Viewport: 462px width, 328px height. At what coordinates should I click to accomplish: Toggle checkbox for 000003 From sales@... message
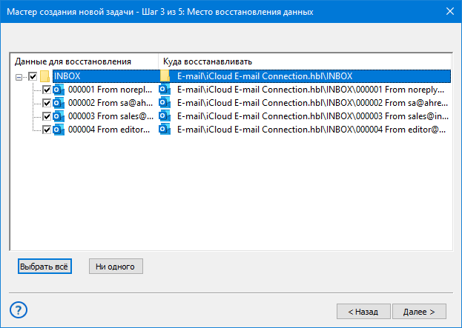(47, 116)
